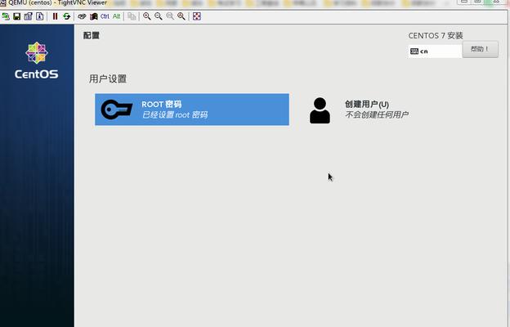Click the Zoom out magnifier icon

tap(159, 16)
